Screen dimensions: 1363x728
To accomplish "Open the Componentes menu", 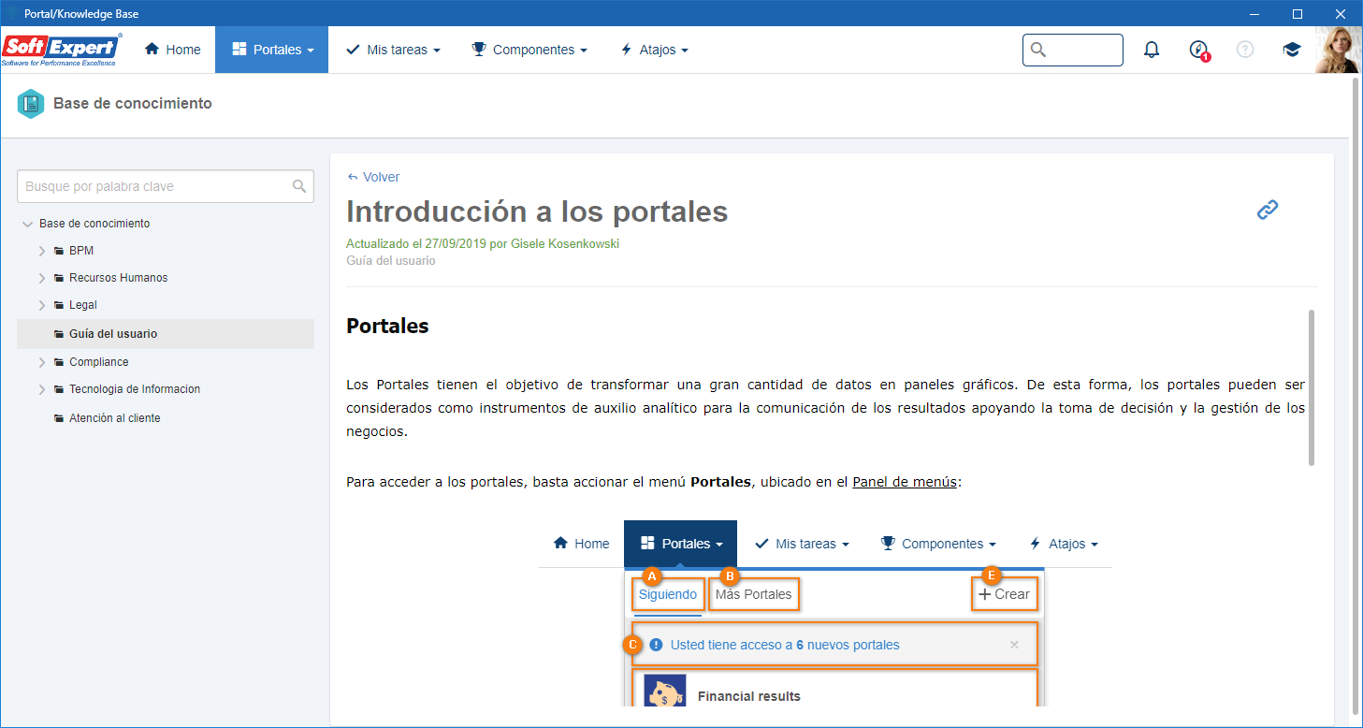I will pos(529,50).
